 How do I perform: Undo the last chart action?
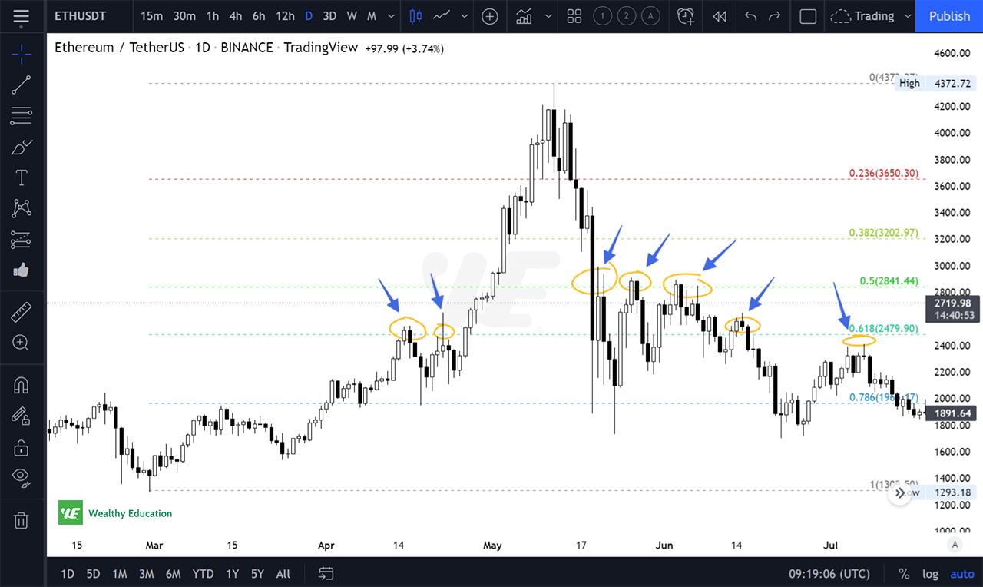pos(751,16)
